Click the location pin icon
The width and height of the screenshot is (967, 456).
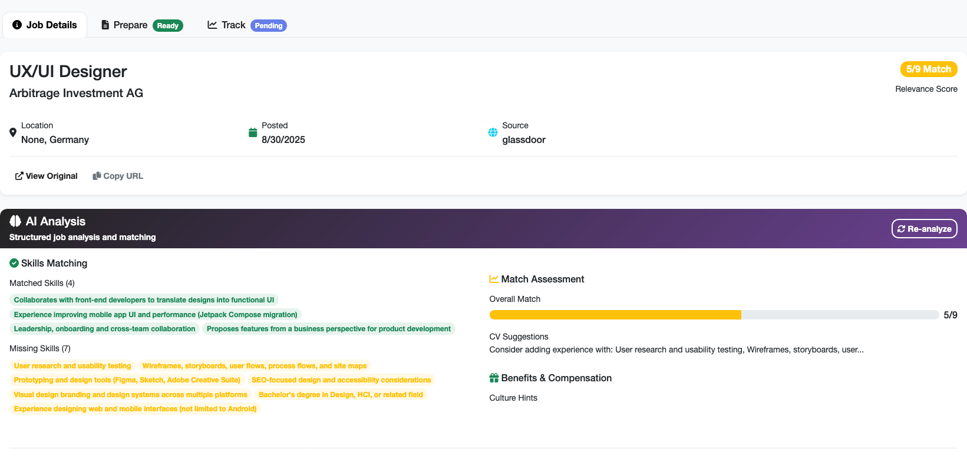coord(13,132)
